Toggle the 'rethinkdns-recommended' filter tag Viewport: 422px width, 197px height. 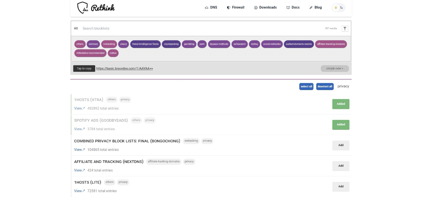pyautogui.click(x=90, y=53)
